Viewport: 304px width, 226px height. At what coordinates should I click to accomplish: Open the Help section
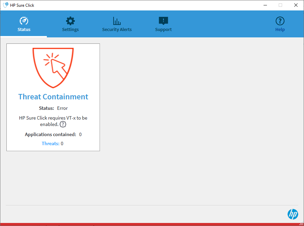tap(280, 24)
